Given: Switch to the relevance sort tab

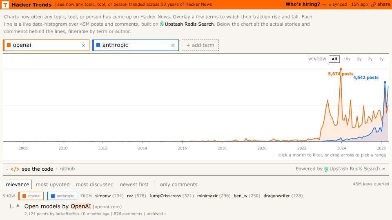Looking at the screenshot, I should pos(17,185).
